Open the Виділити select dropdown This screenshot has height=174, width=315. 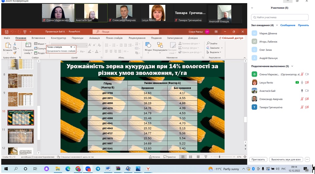(x=214, y=52)
